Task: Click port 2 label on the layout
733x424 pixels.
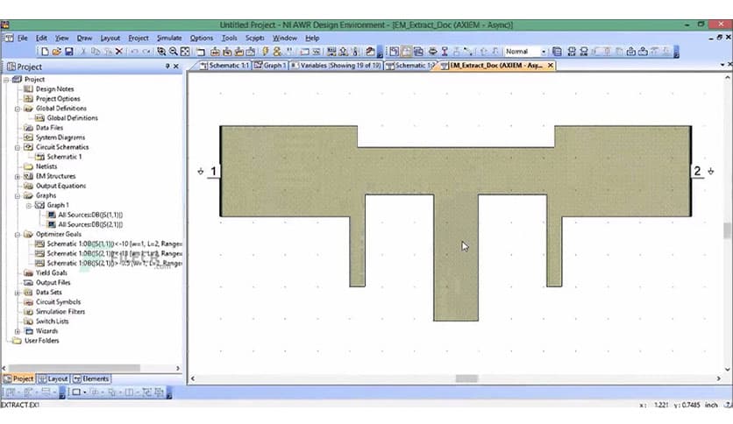Action: pyautogui.click(x=697, y=172)
